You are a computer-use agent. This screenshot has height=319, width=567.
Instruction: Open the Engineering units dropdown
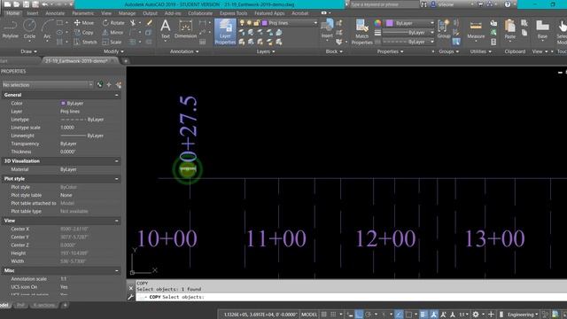click(x=523, y=315)
